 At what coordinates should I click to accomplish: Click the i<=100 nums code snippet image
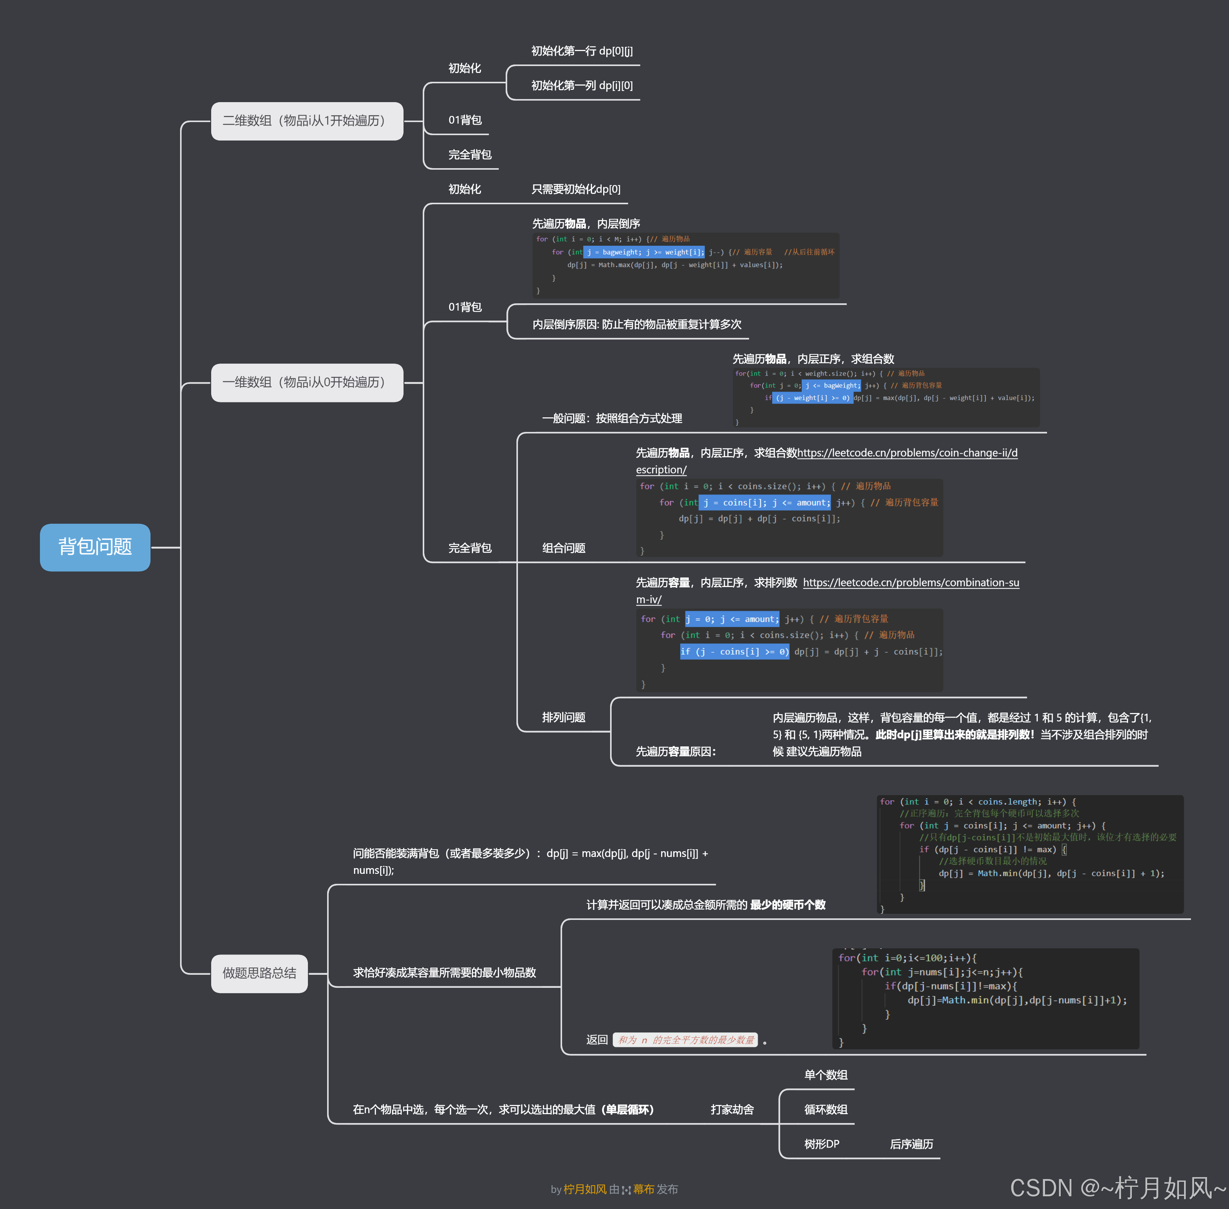click(x=986, y=999)
